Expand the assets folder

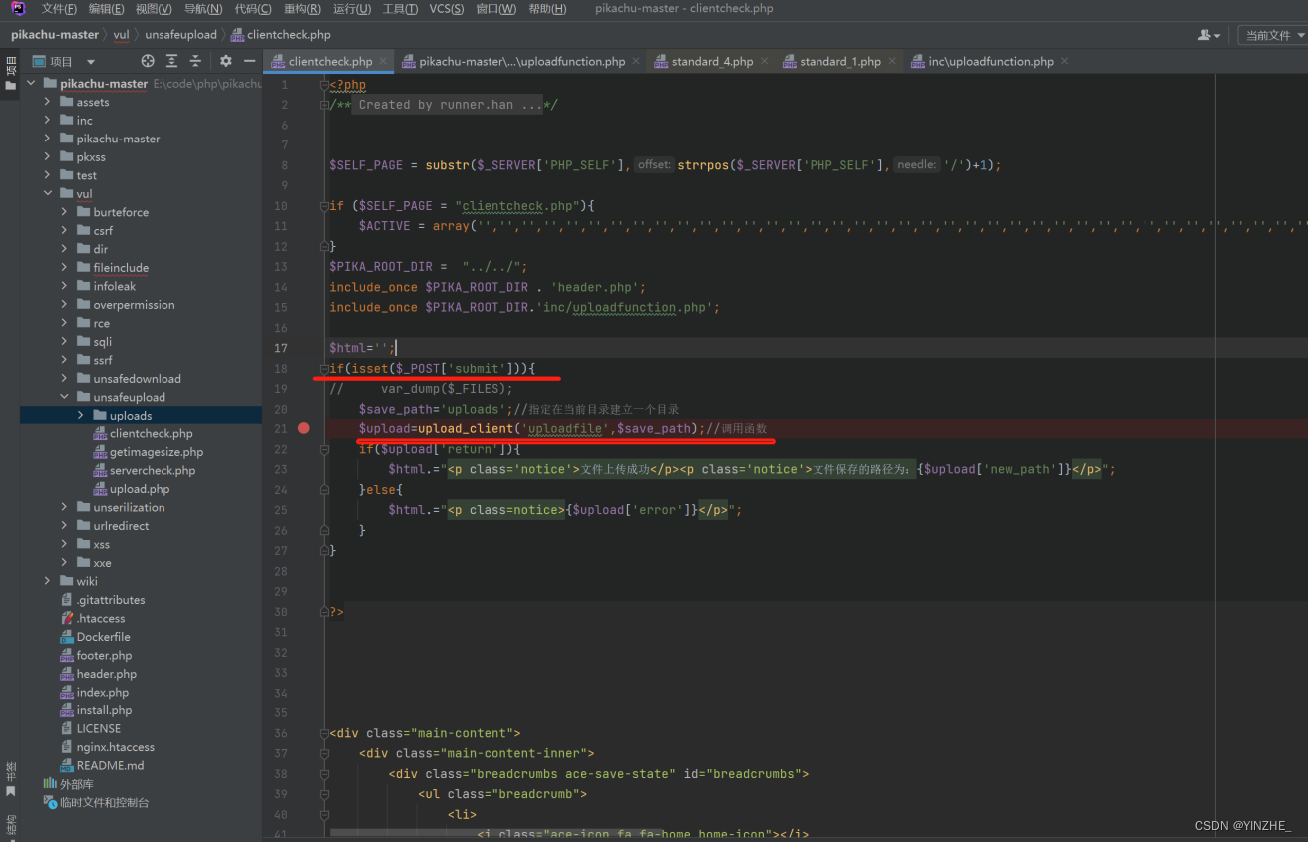[x=47, y=102]
